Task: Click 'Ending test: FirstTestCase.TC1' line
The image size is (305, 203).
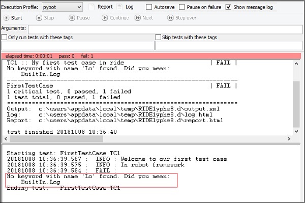Action: coord(64,188)
